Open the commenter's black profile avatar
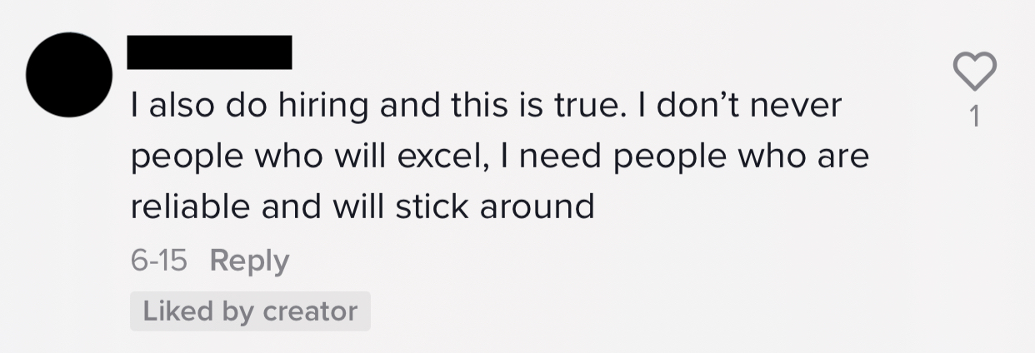 69,76
